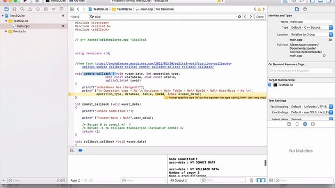Open the Source Control navigator
Screen dimensions: 335x188
(x=14, y=9)
